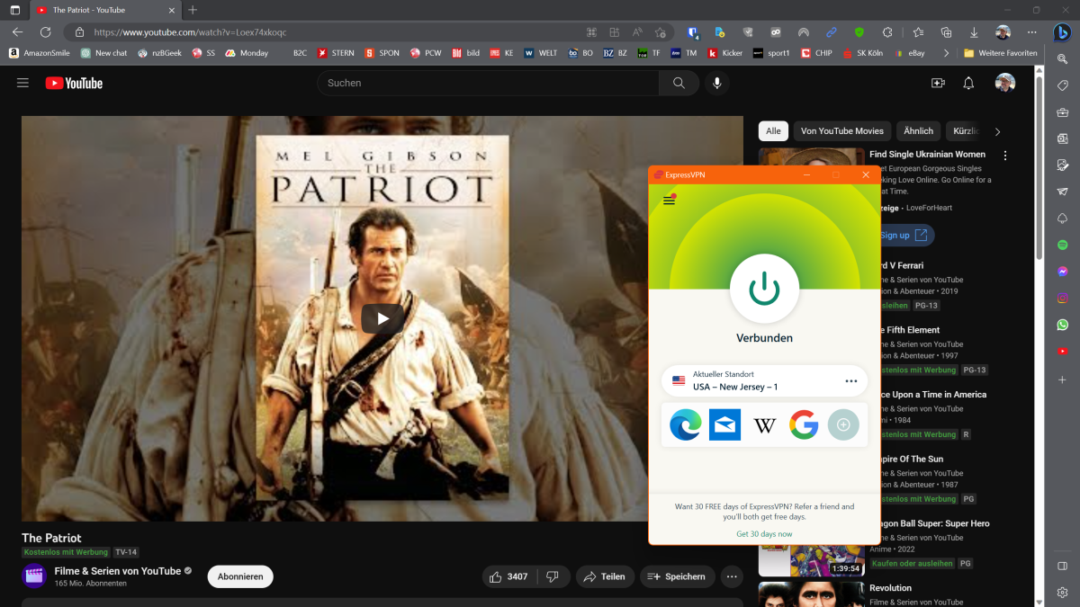The height and width of the screenshot is (607, 1080).
Task: Add a new app to the Edge sidebar
Action: coord(1062,379)
